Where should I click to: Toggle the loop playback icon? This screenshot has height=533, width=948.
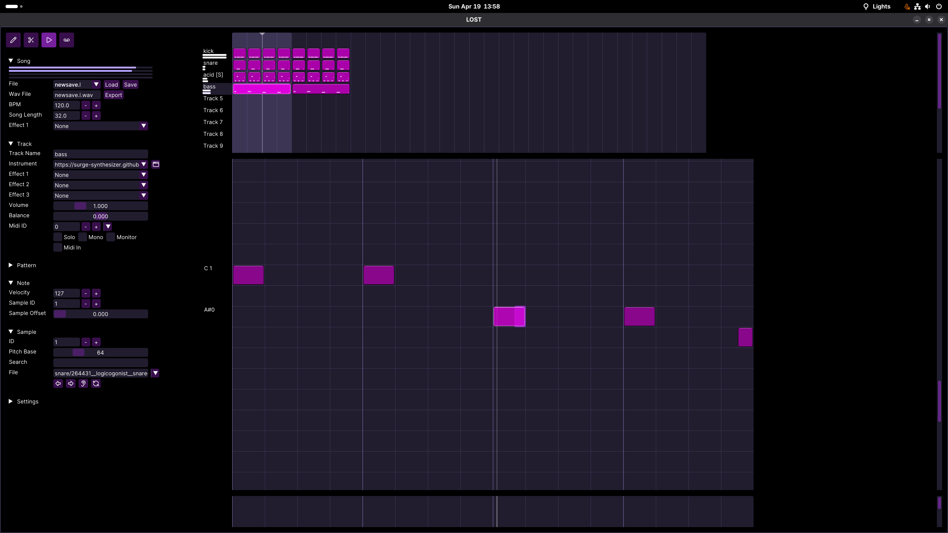tap(67, 40)
